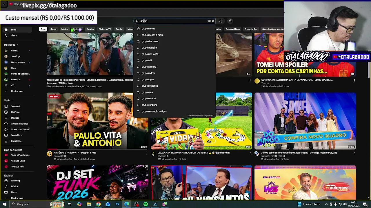Open Histórico in the sidebar

15,112
